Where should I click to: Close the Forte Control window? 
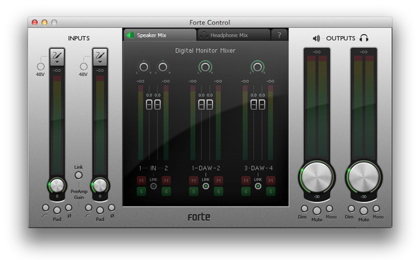click(x=35, y=22)
